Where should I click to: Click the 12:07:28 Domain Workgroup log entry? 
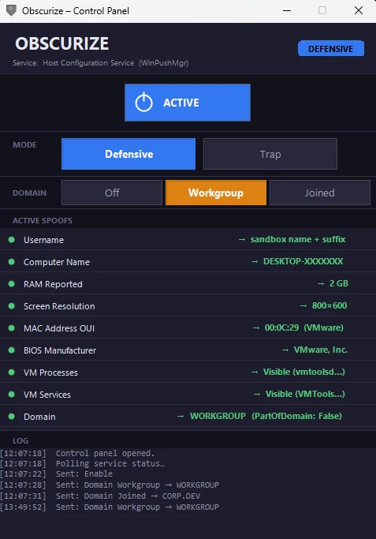(110, 485)
